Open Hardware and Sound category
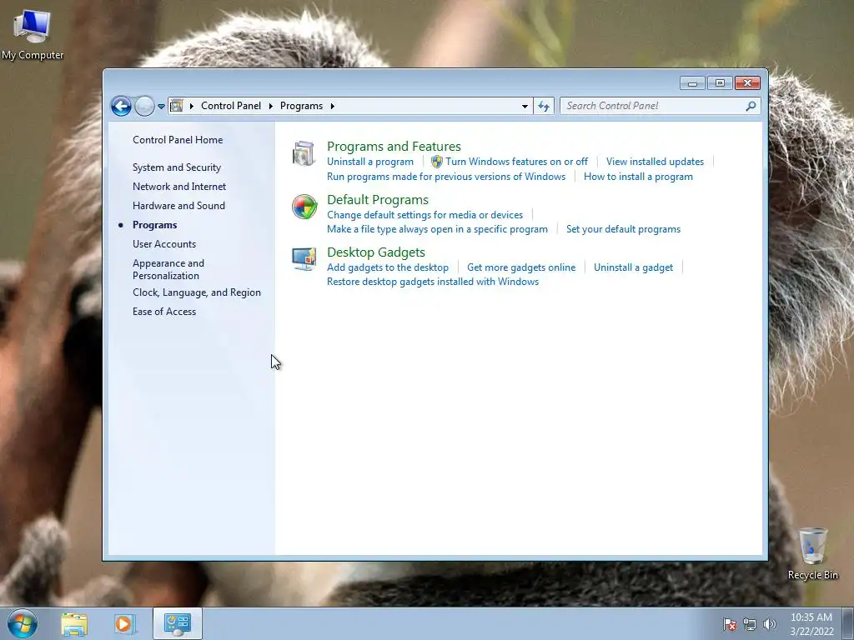This screenshot has height=640, width=854. click(178, 206)
